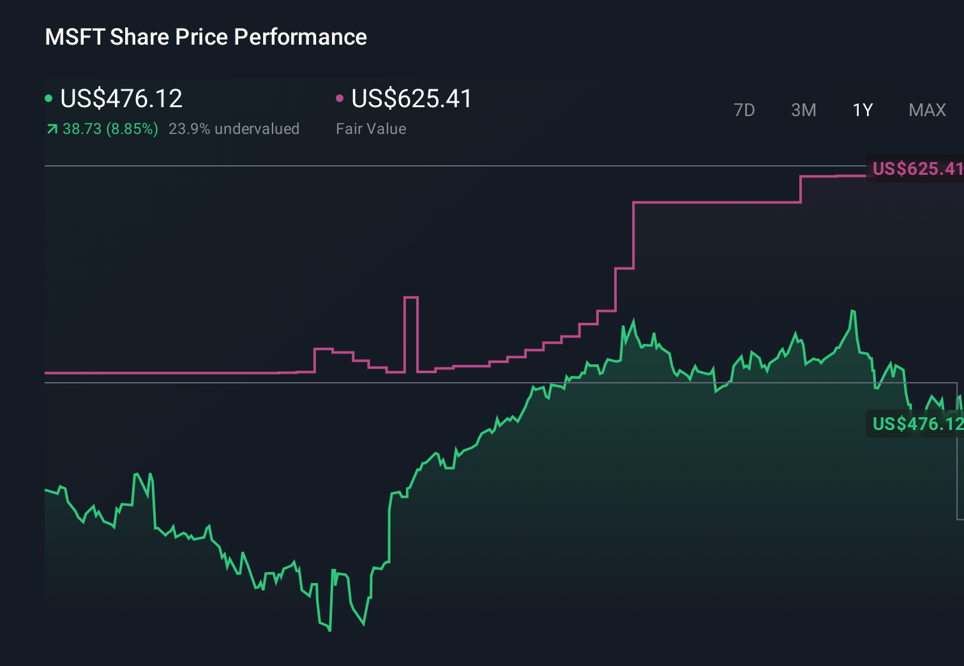Open the MAX time range view
This screenshot has height=666, width=964.
coord(926,110)
